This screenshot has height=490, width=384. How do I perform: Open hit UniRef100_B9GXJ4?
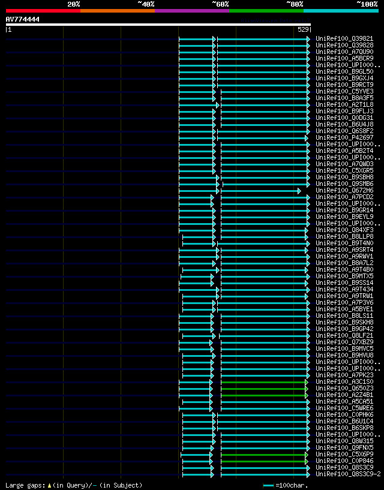click(344, 78)
